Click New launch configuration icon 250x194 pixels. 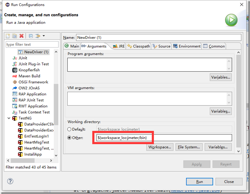click(8, 36)
